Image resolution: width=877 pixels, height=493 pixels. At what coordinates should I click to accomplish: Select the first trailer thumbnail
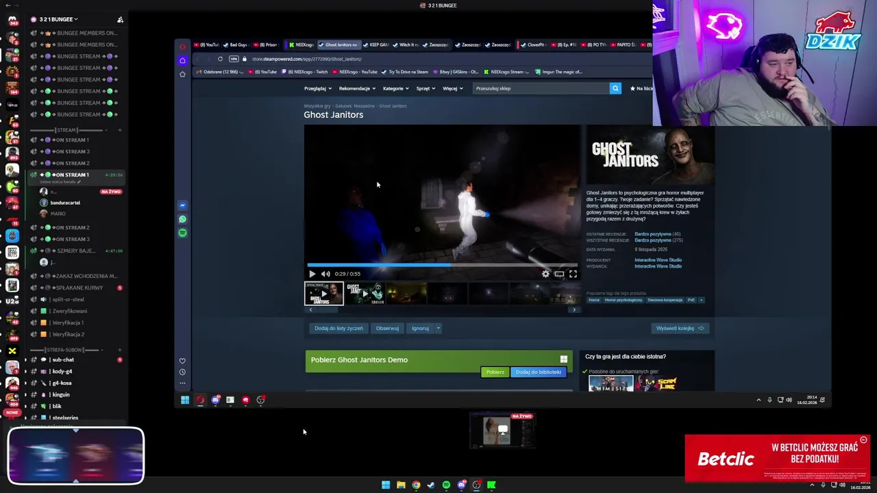[324, 294]
